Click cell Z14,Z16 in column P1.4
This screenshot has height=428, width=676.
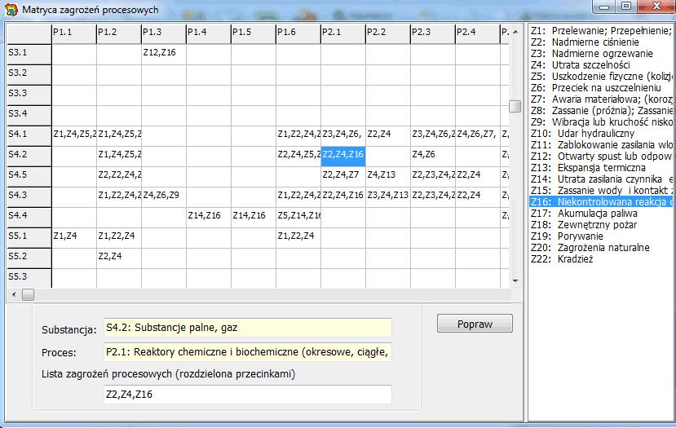click(x=209, y=217)
